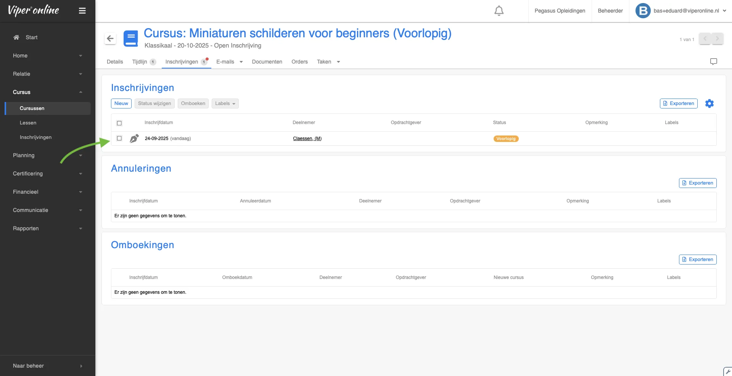Switch to the Tijdlijn tab
The width and height of the screenshot is (732, 376).
140,62
